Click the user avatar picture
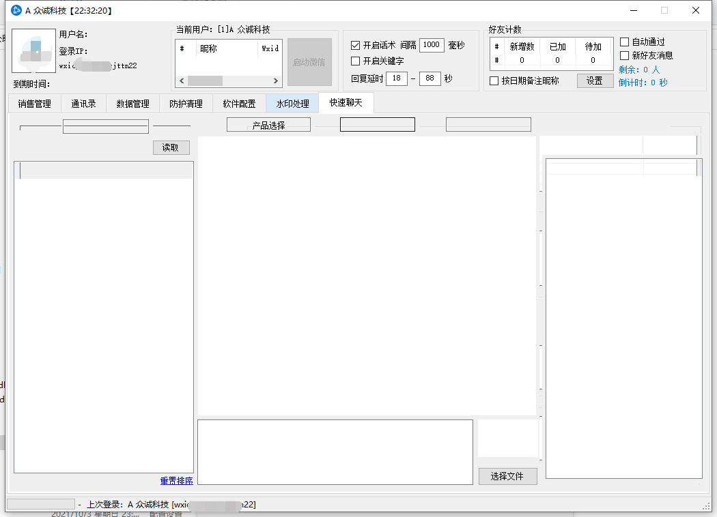Image resolution: width=717 pixels, height=517 pixels. pyautogui.click(x=33, y=51)
